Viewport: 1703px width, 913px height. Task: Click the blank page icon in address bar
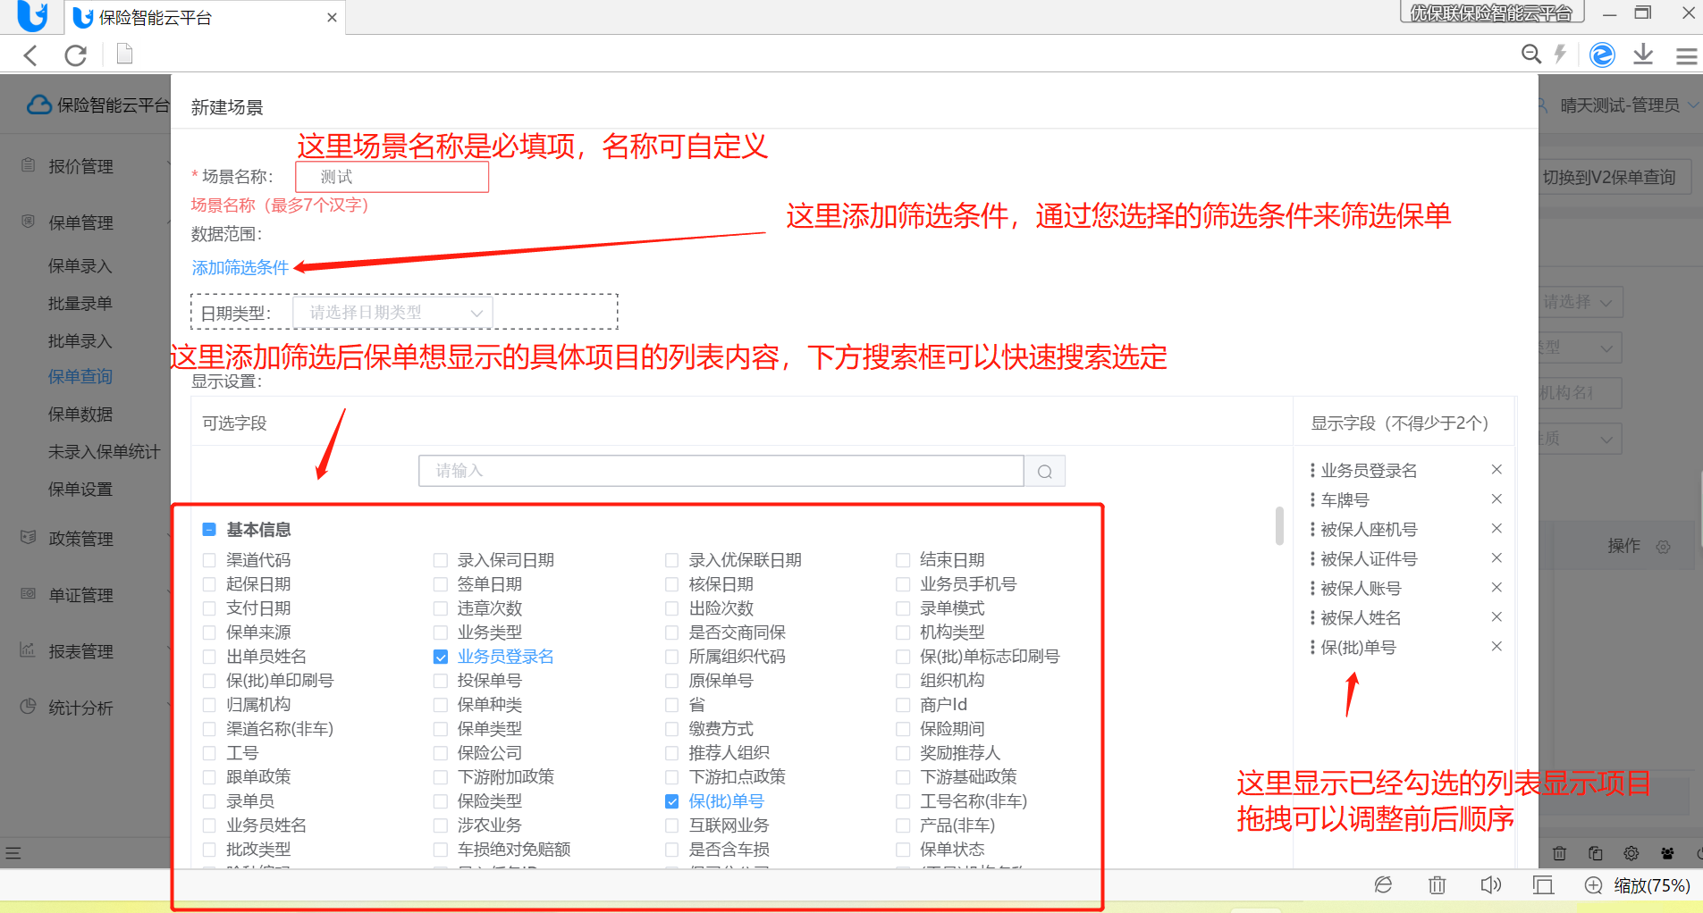point(125,55)
